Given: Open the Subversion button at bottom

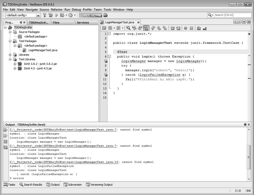Looking at the screenshot, I should [72, 185].
